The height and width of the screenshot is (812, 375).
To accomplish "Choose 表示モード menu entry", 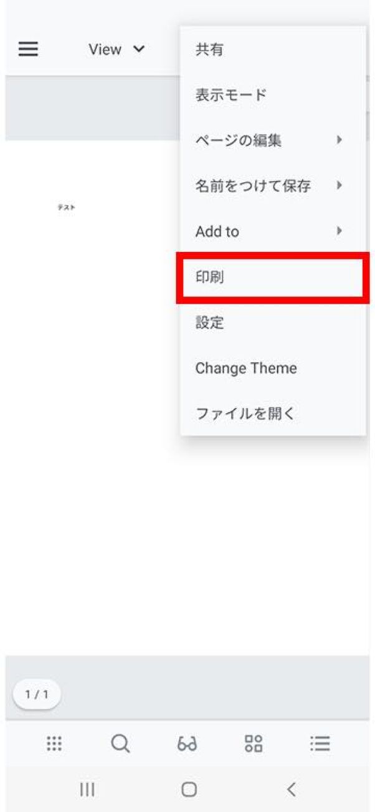I will [x=231, y=95].
